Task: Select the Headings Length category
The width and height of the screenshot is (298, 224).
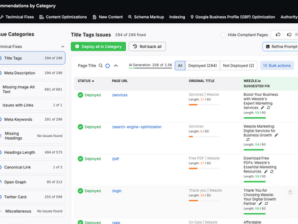Action: click(x=32, y=152)
